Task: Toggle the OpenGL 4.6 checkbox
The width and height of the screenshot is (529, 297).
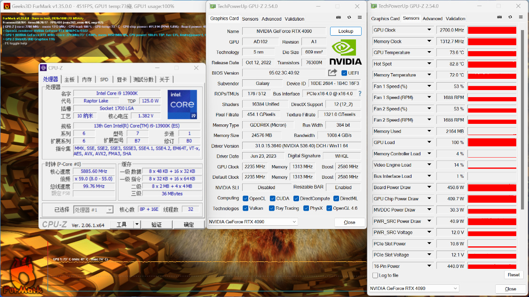Action: click(x=329, y=208)
